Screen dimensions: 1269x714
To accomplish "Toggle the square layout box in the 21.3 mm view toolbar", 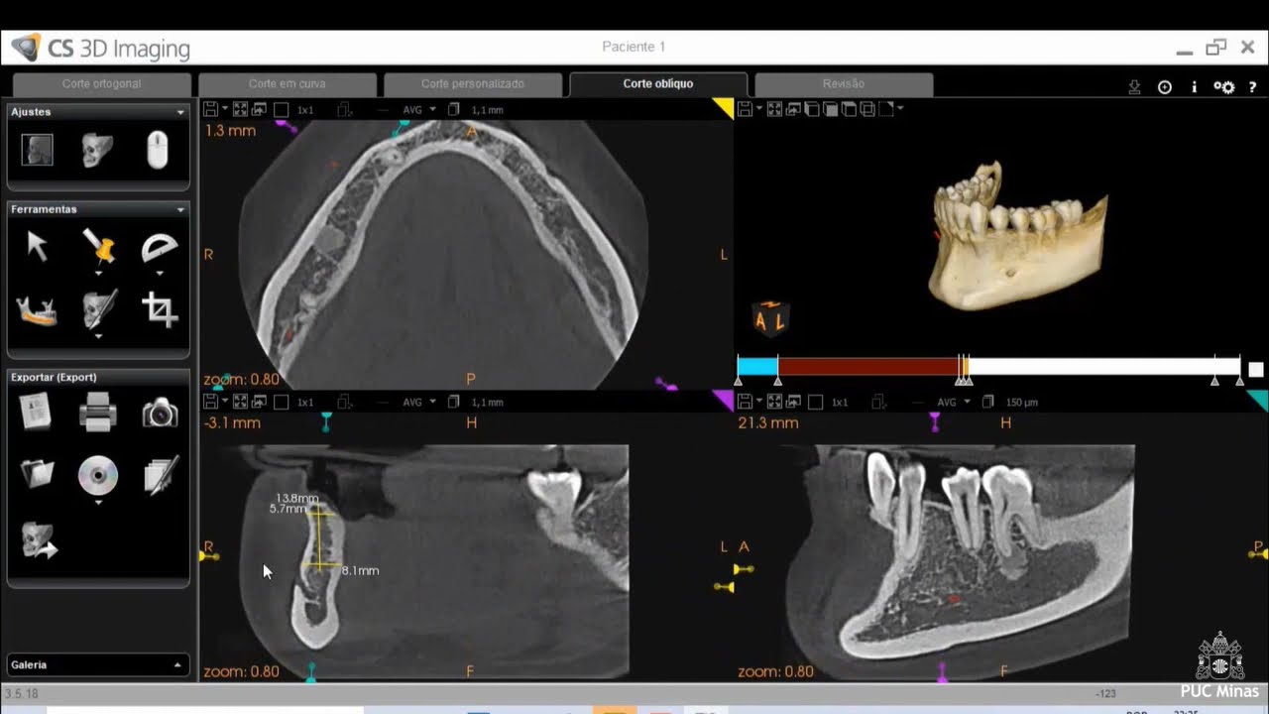I will tap(816, 402).
